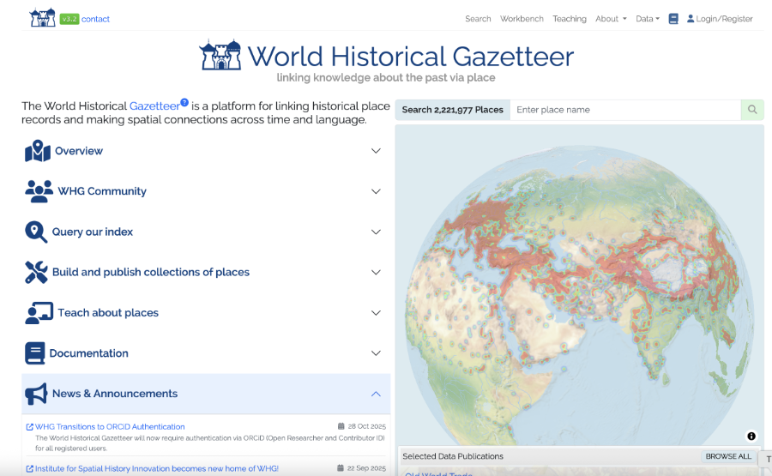The width and height of the screenshot is (772, 476).
Task: Click the linking knowledge tagline text
Action: coord(385,78)
